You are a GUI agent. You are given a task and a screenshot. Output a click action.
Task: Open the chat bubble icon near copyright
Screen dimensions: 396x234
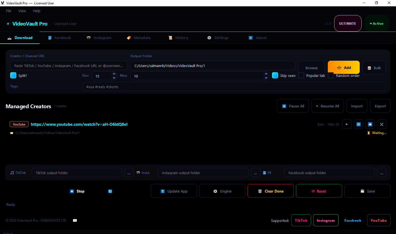pos(75,221)
